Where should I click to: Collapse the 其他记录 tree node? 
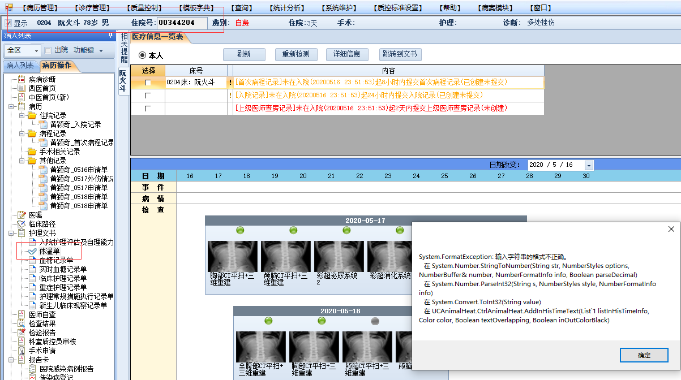click(x=22, y=161)
